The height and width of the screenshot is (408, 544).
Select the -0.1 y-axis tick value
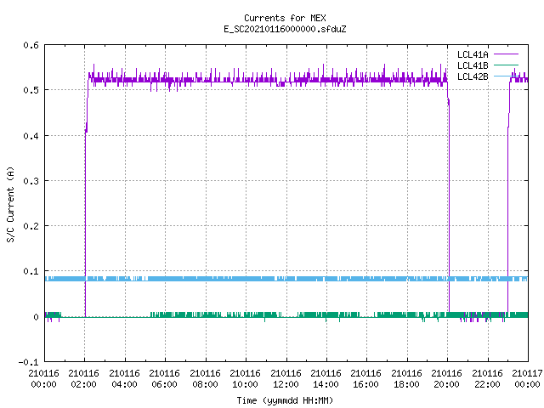coord(29,362)
